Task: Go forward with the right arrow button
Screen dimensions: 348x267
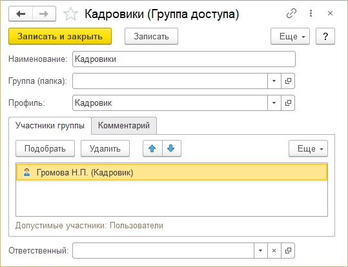Action: pos(44,14)
